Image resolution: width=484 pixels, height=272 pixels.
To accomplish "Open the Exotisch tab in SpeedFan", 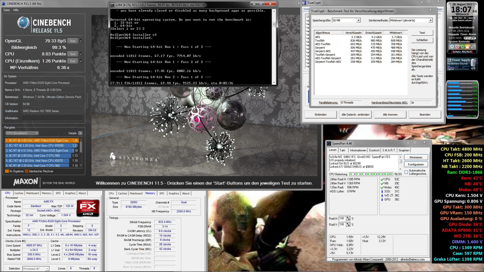I will click(x=374, y=150).
